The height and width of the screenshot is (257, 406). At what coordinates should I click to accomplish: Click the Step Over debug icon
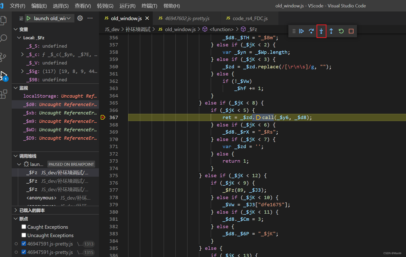[x=311, y=31]
